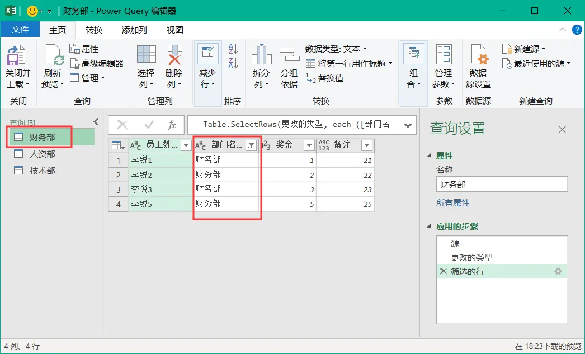The height and width of the screenshot is (354, 585).
Task: Click the 备注 cell with value 23
Action: click(x=345, y=190)
